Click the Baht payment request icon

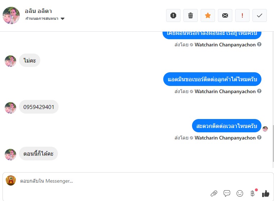(252, 193)
